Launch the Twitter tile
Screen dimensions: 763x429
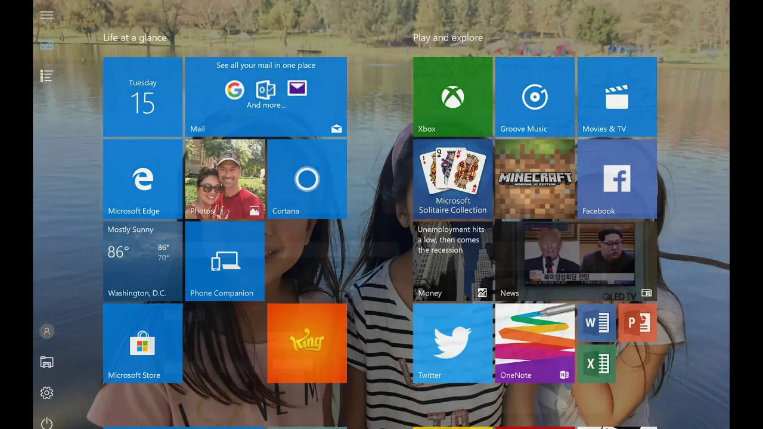coord(452,343)
